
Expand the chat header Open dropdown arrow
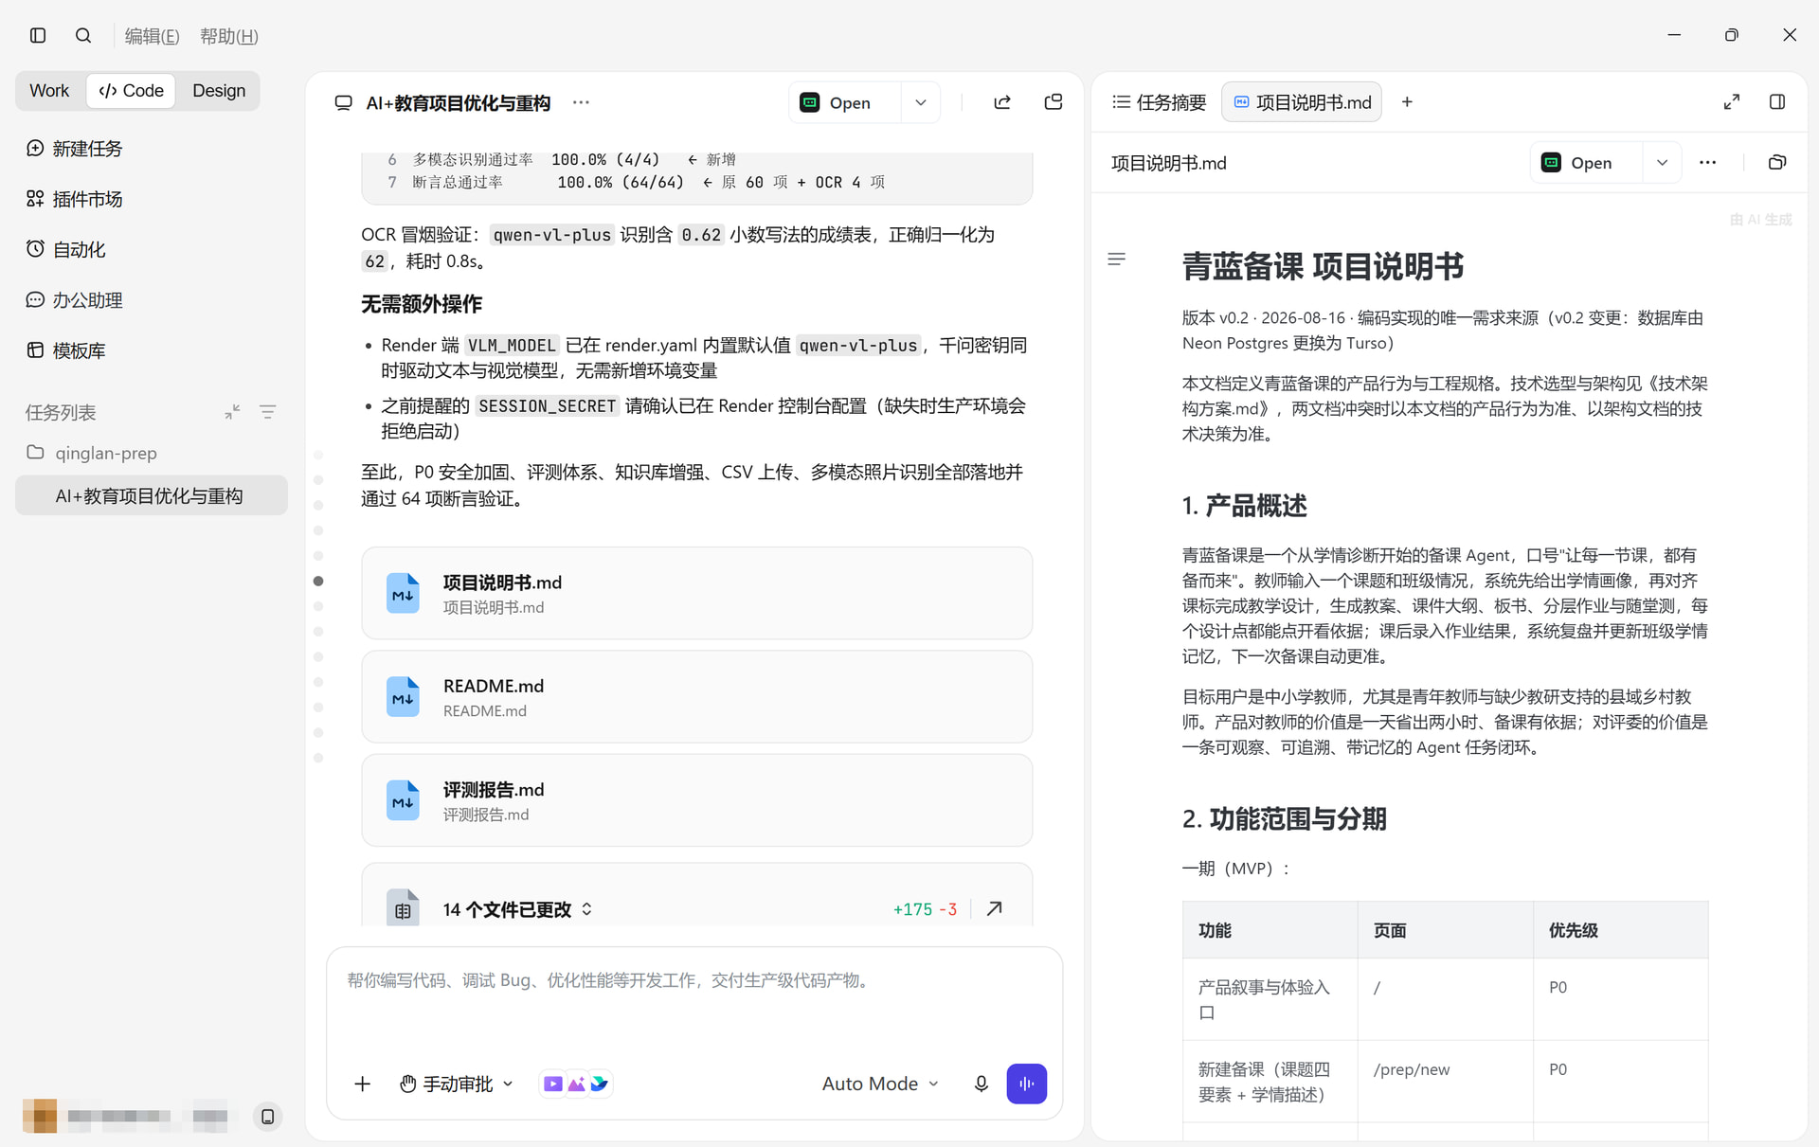921,102
